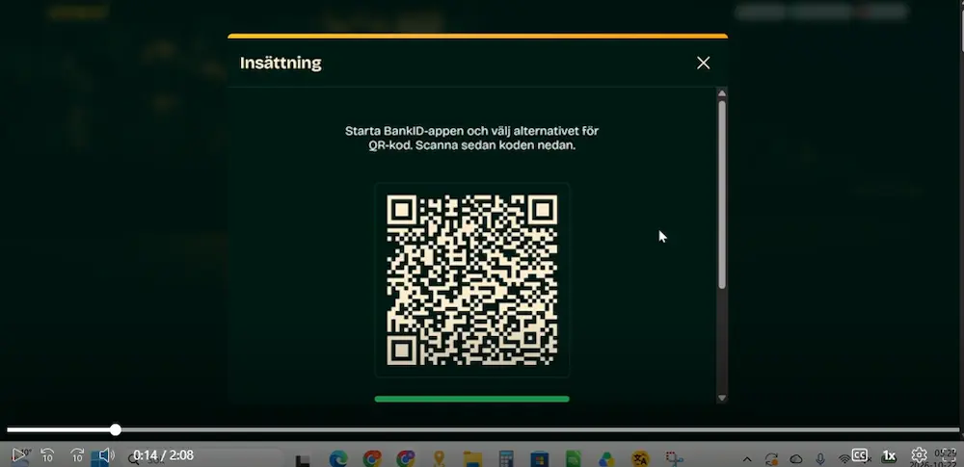This screenshot has height=467, width=964.
Task: Click the BankID QR code image
Action: click(x=472, y=280)
